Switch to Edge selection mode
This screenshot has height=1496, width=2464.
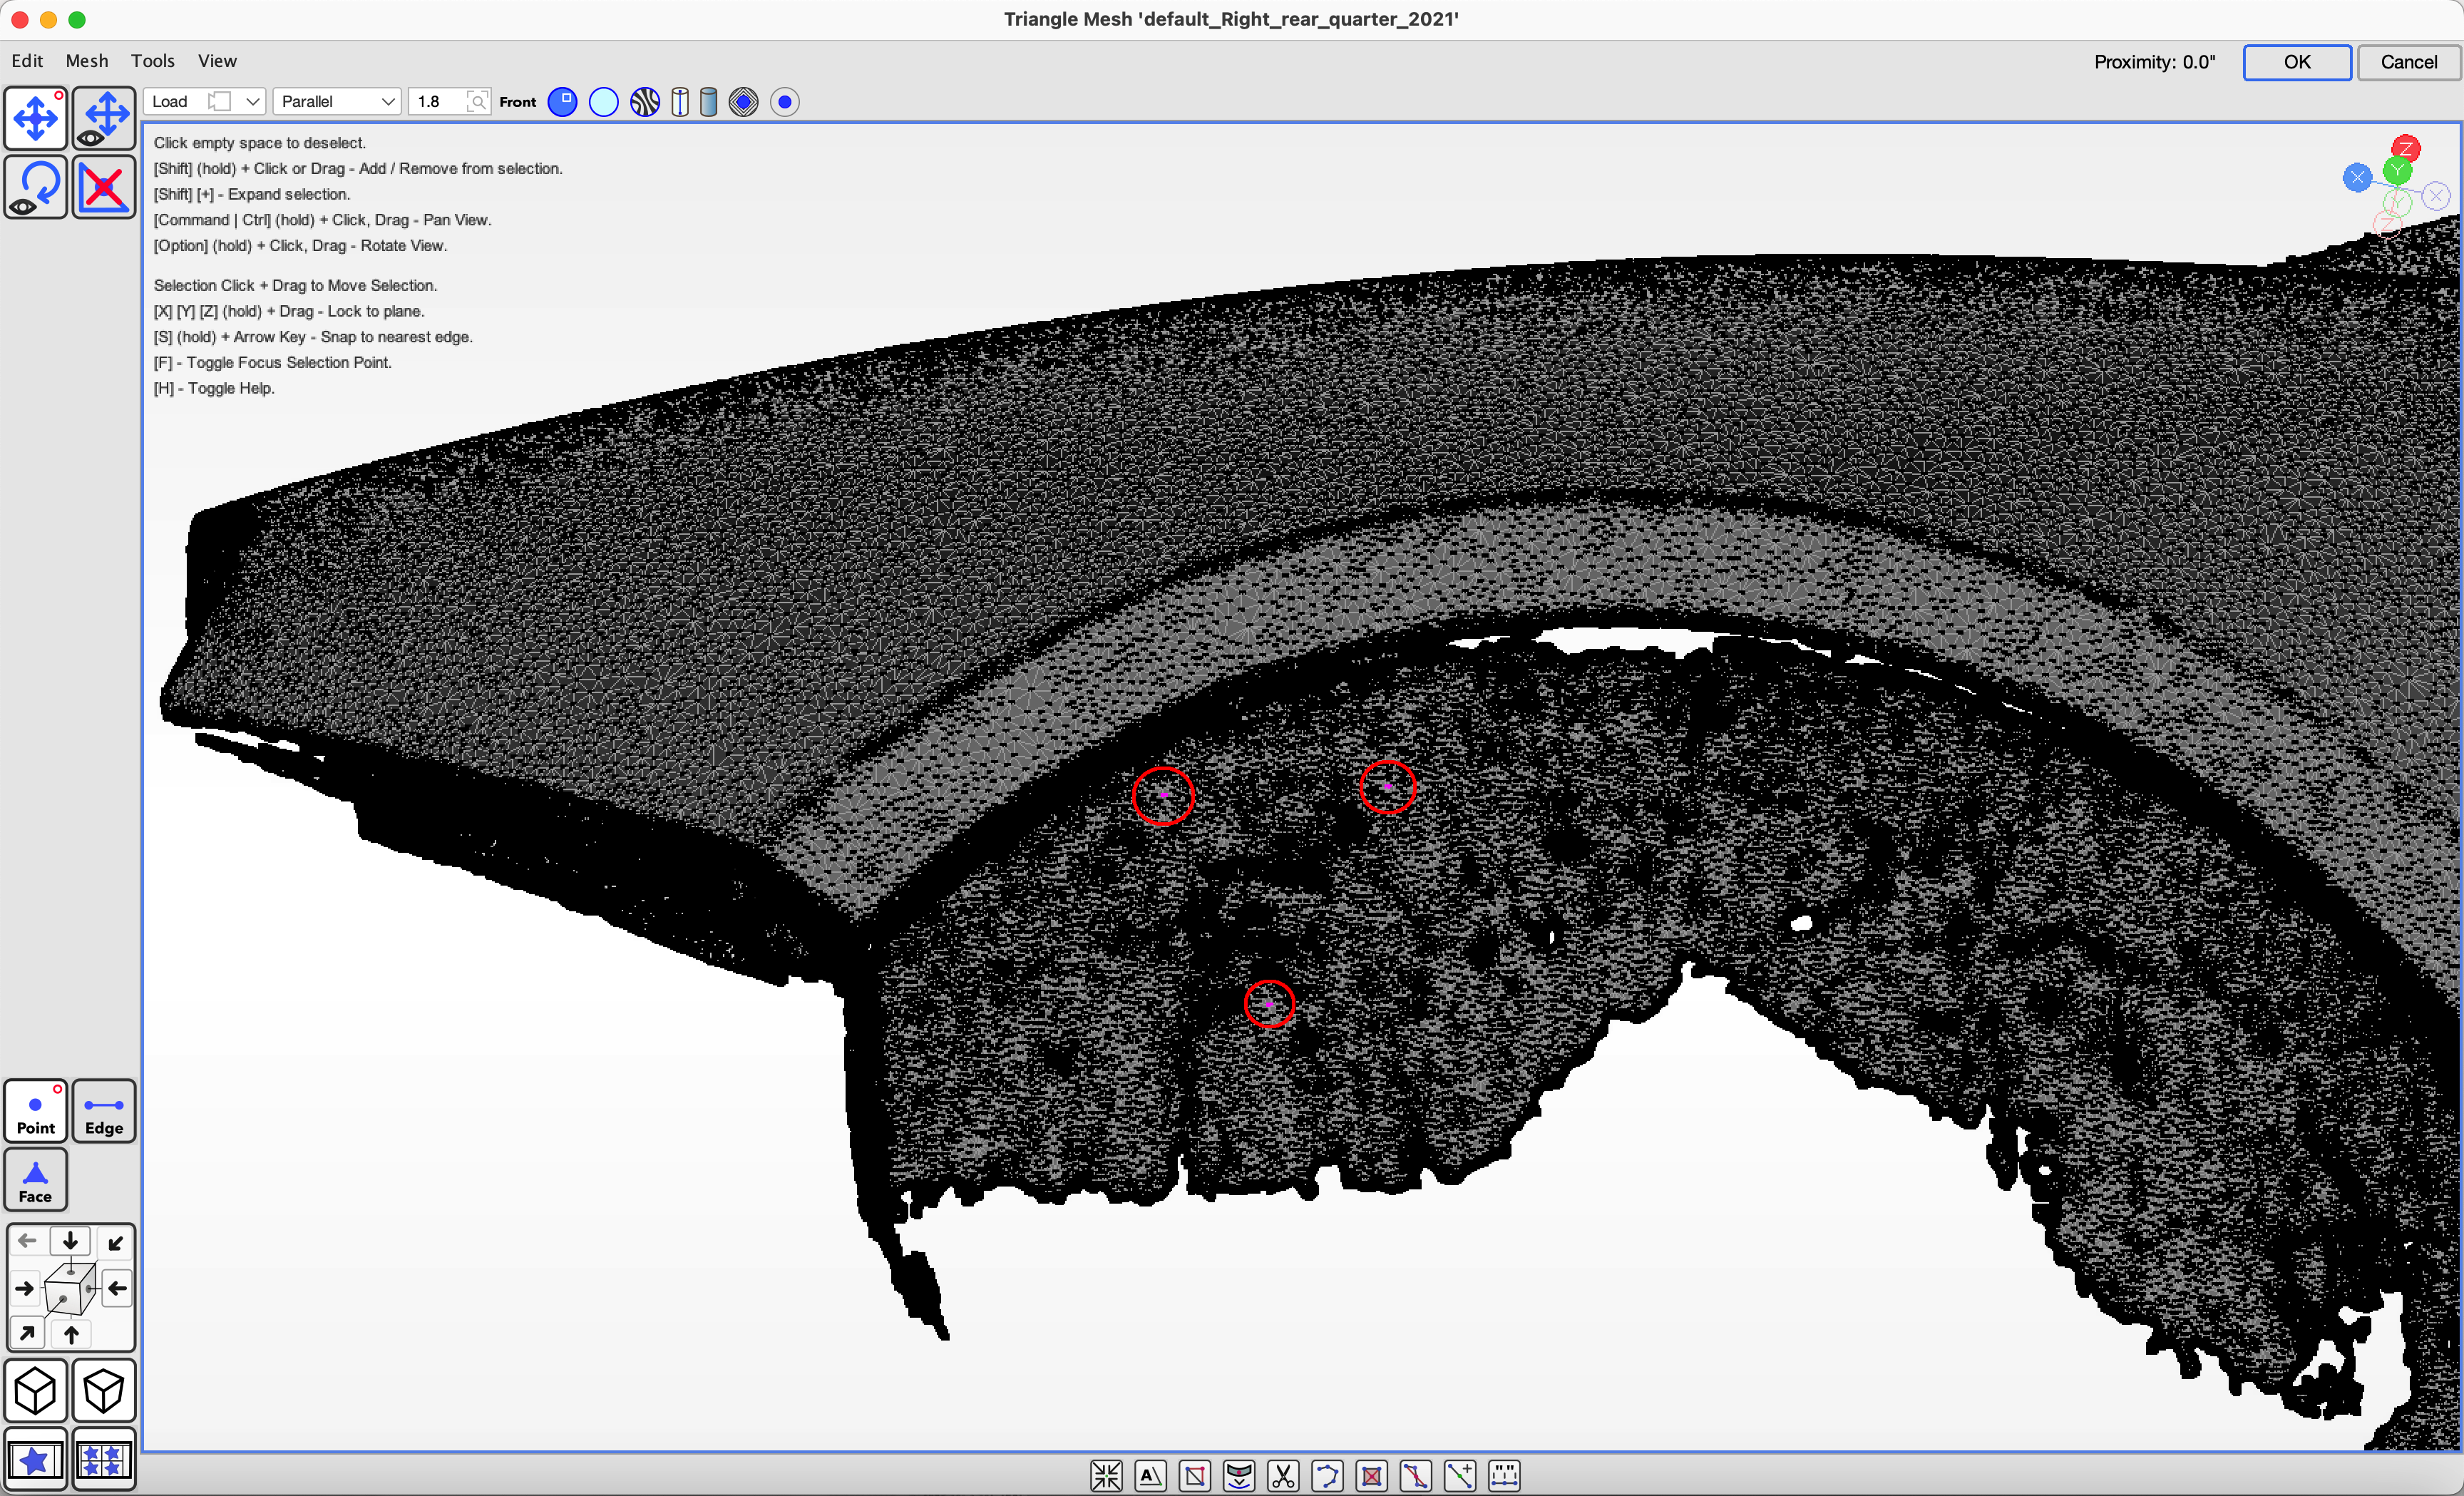pyautogui.click(x=104, y=1111)
